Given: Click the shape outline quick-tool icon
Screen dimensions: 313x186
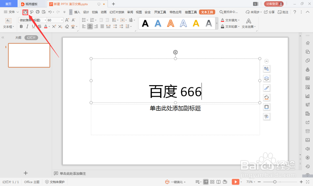Looking at the screenshot, I should coord(266,107).
